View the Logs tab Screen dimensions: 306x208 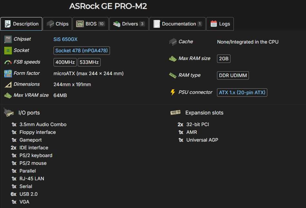220,24
